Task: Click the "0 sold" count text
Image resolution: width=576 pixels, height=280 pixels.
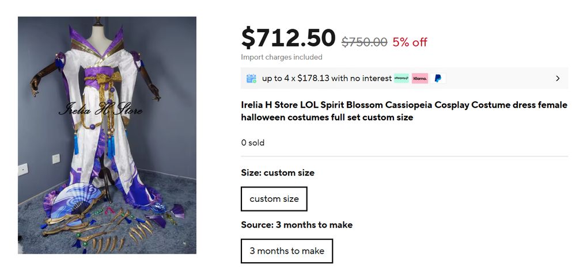Action: [x=253, y=143]
